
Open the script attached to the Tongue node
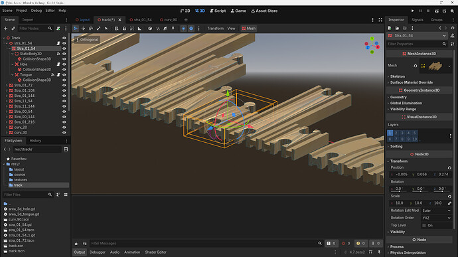[58, 74]
